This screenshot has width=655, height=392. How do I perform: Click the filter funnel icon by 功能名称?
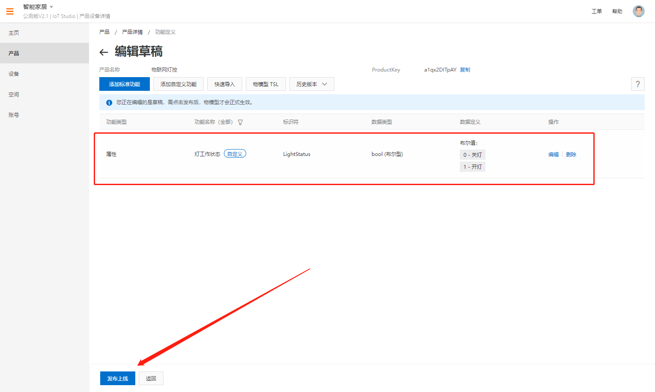point(240,122)
